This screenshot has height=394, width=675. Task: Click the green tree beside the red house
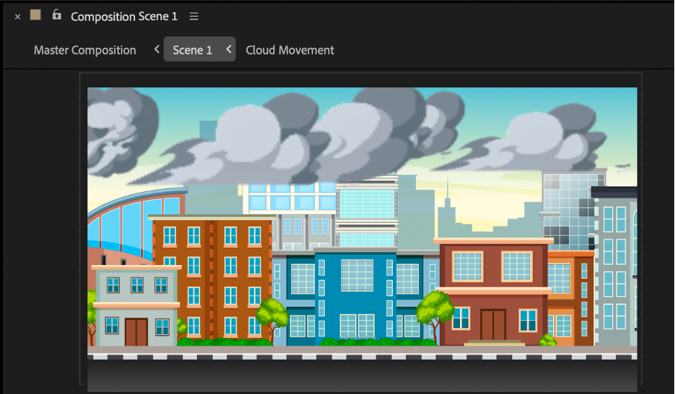(435, 310)
